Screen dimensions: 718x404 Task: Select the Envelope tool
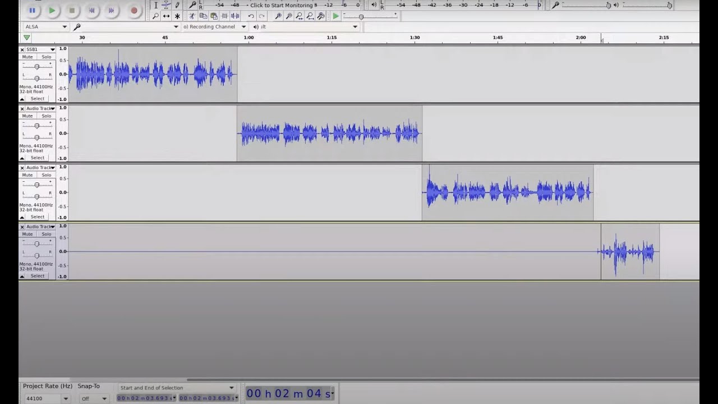coord(167,5)
